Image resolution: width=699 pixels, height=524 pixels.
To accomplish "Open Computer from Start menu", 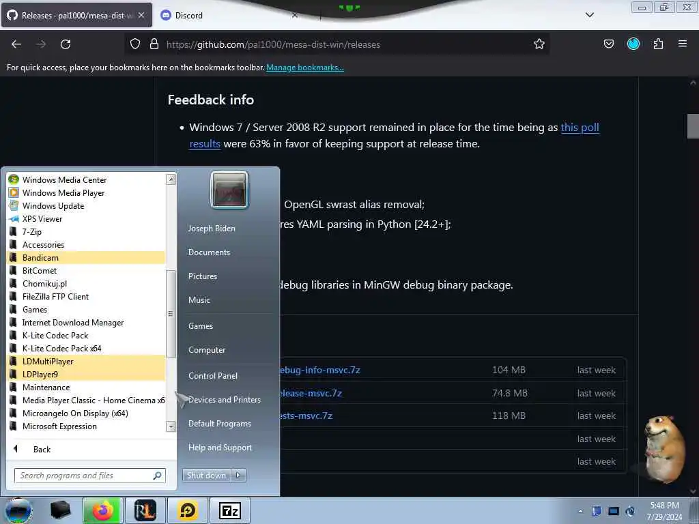I will [206, 350].
